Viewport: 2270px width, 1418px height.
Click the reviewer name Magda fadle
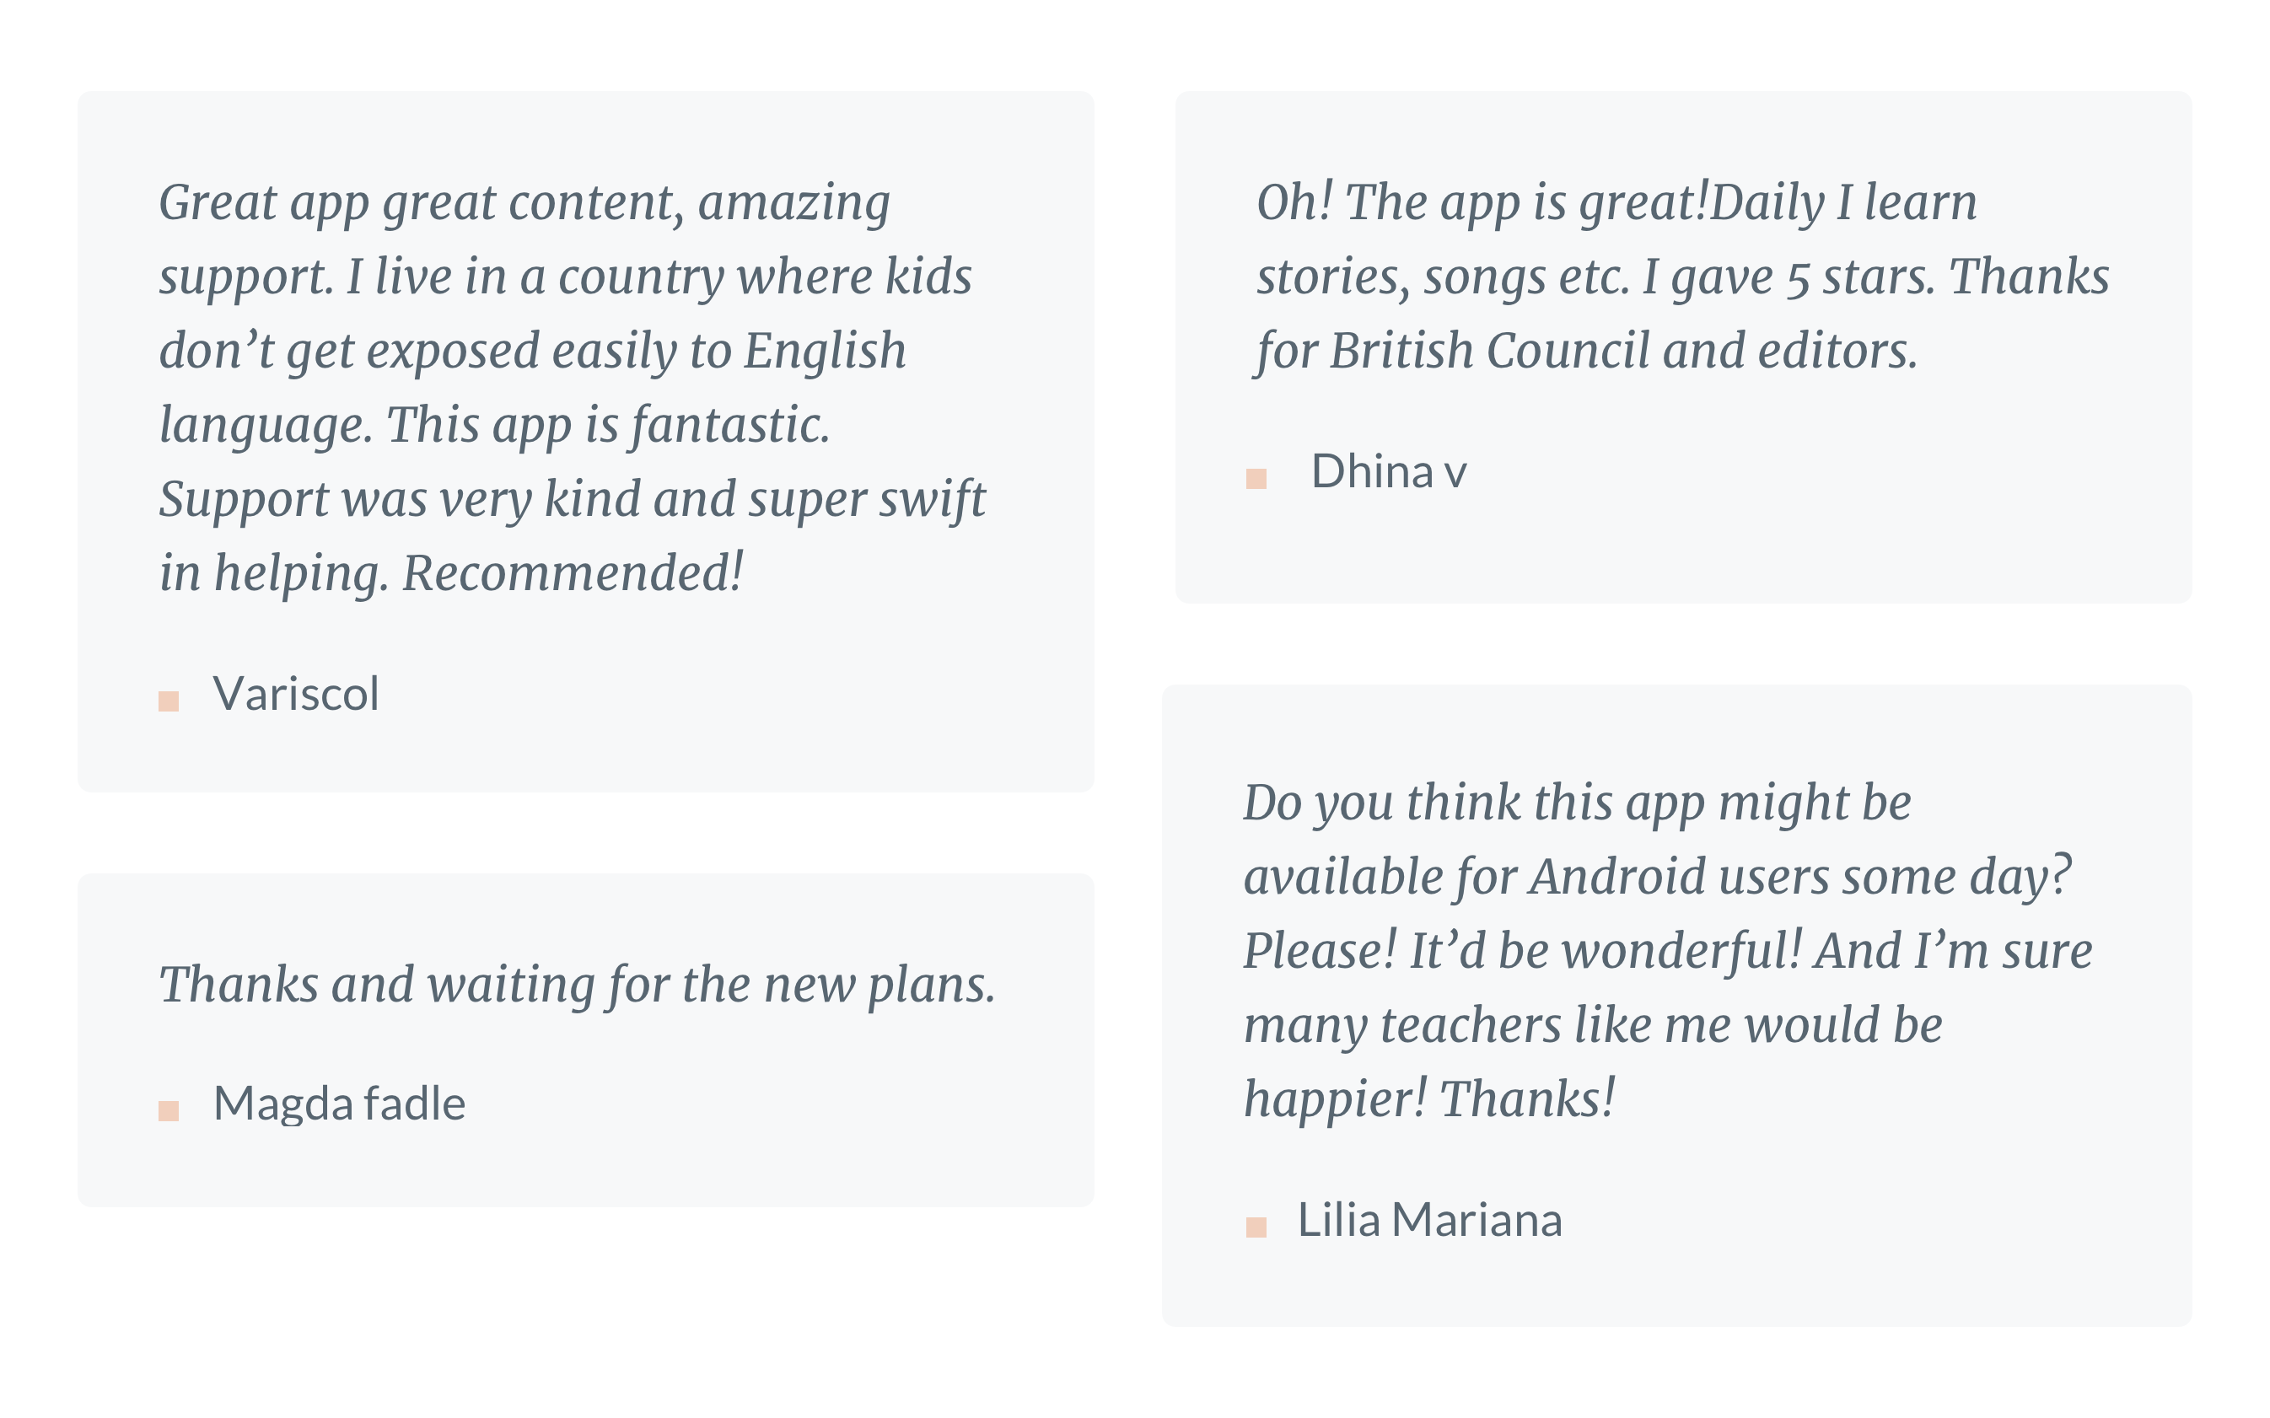point(339,1104)
